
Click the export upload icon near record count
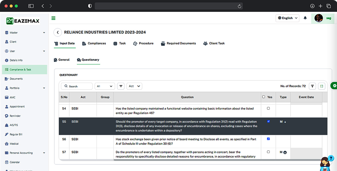(312, 86)
